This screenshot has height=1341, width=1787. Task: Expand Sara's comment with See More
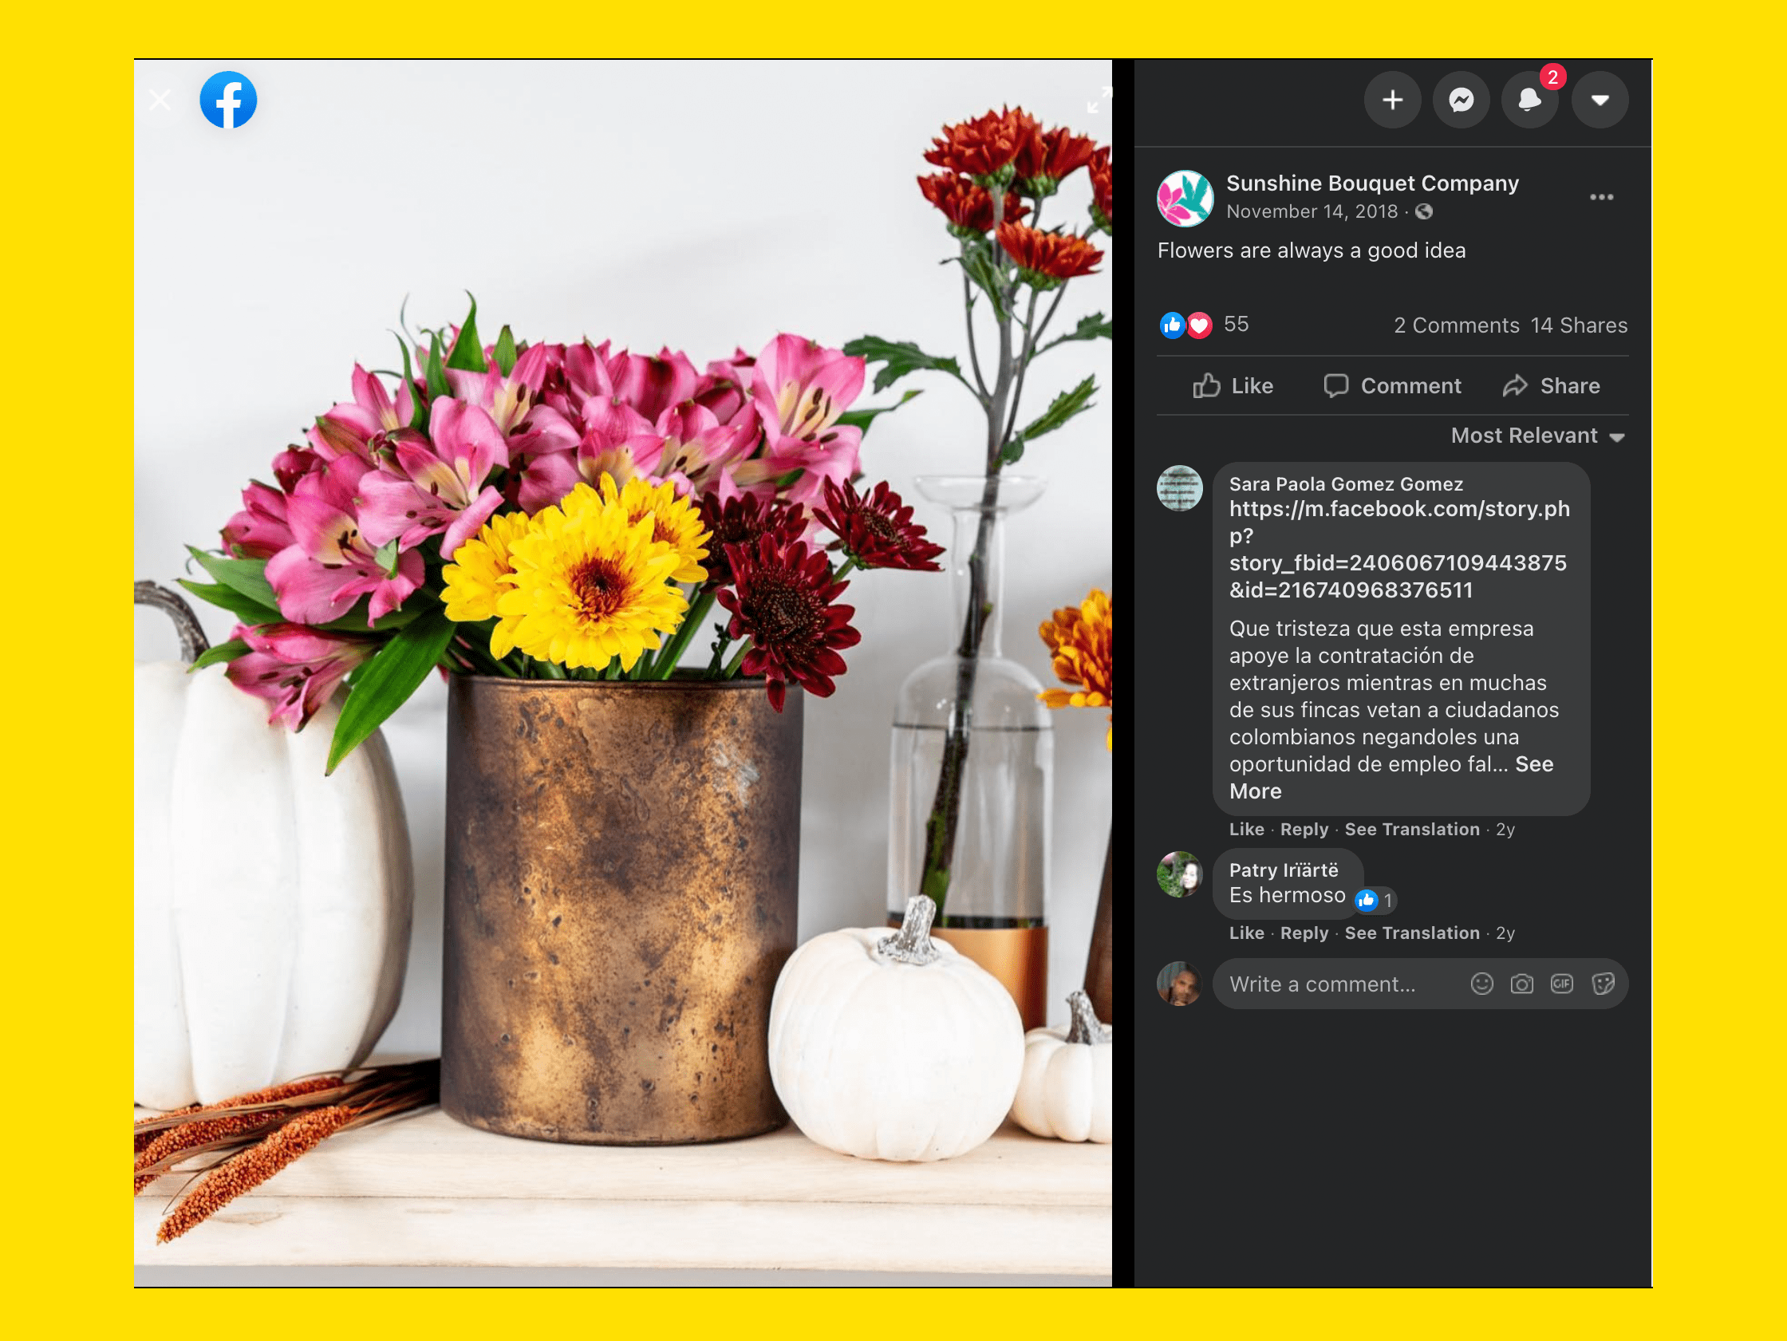pyautogui.click(x=1533, y=765)
